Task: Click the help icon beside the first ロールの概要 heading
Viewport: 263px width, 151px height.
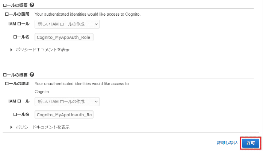Action: pyautogui.click(x=32, y=5)
